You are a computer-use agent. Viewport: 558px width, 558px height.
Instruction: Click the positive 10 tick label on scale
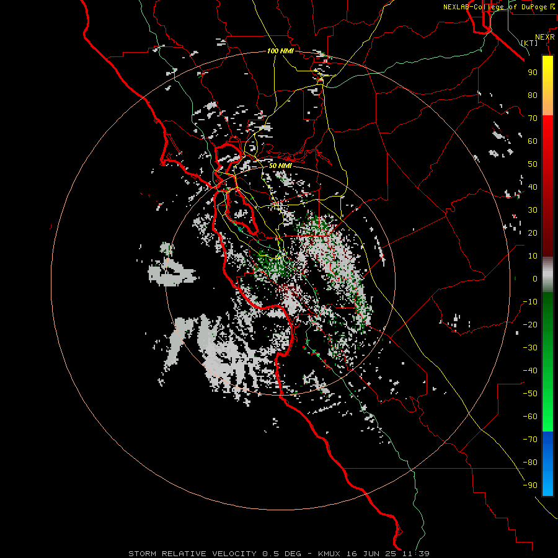[533, 256]
